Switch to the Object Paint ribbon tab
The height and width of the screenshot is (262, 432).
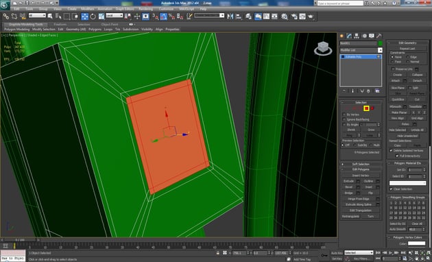[110, 24]
